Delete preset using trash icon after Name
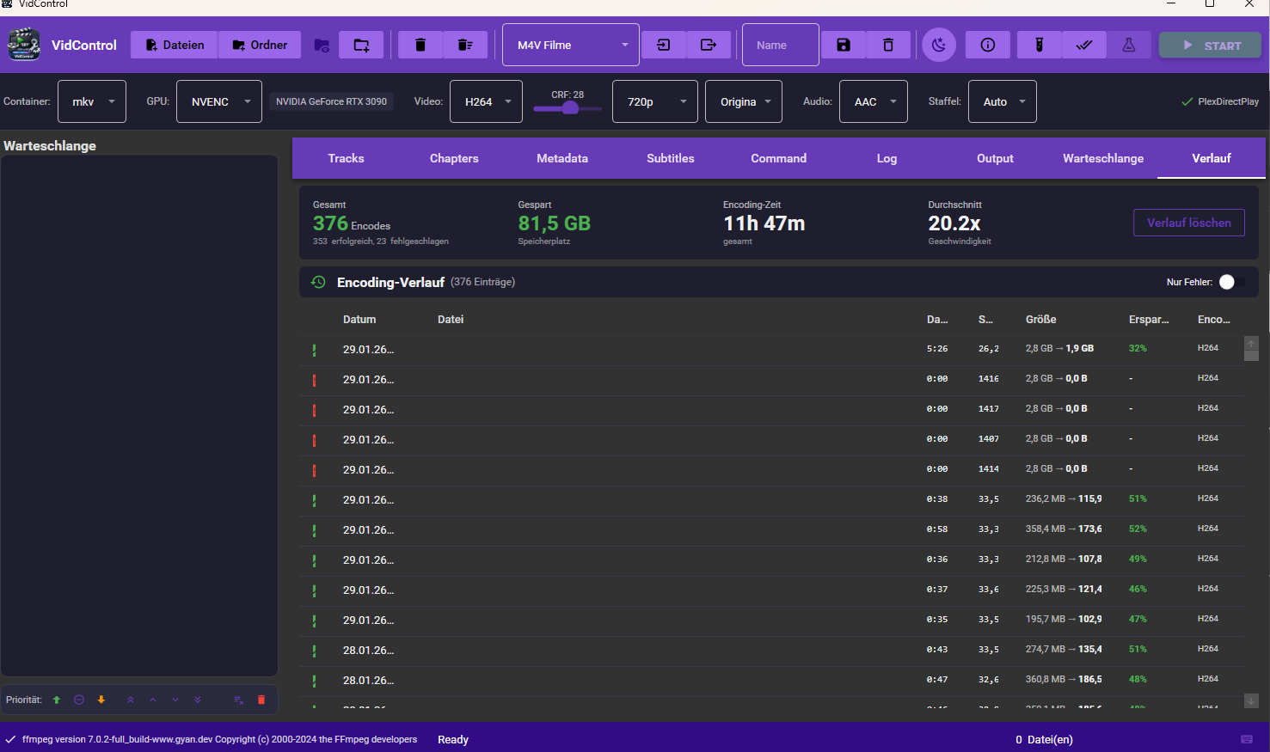The height and width of the screenshot is (752, 1270). (x=888, y=45)
